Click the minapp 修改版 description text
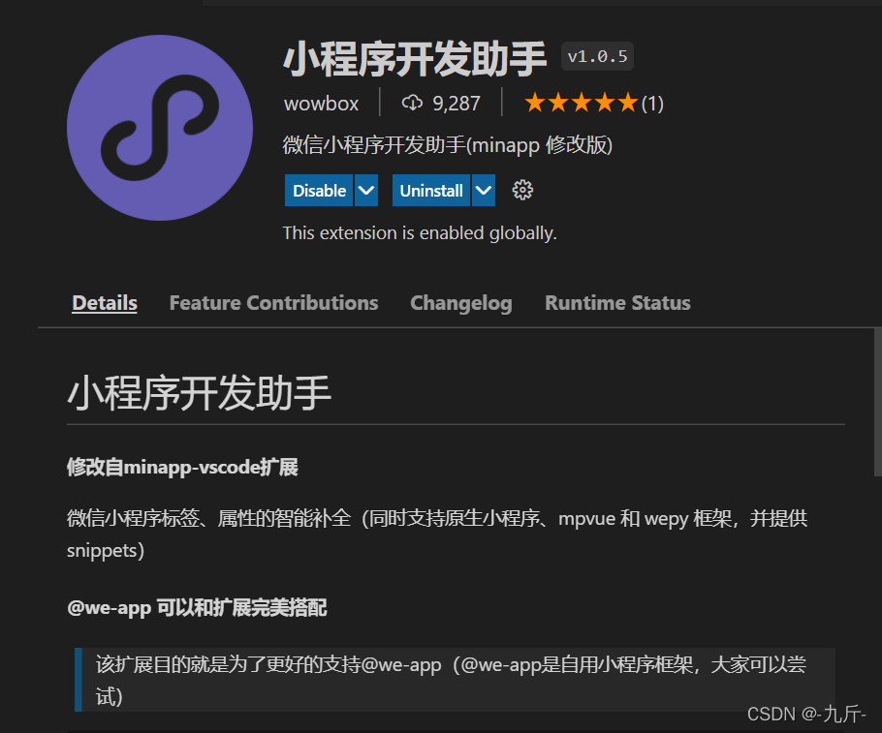The height and width of the screenshot is (733, 882). pyautogui.click(x=447, y=145)
